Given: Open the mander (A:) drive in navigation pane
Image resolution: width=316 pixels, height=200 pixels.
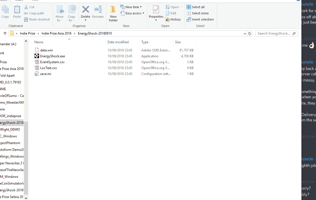Looking at the screenshot, I should pyautogui.click(x=8, y=44).
